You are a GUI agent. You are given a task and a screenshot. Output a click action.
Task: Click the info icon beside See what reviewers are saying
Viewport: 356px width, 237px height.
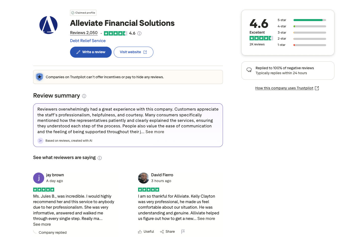(x=100, y=158)
